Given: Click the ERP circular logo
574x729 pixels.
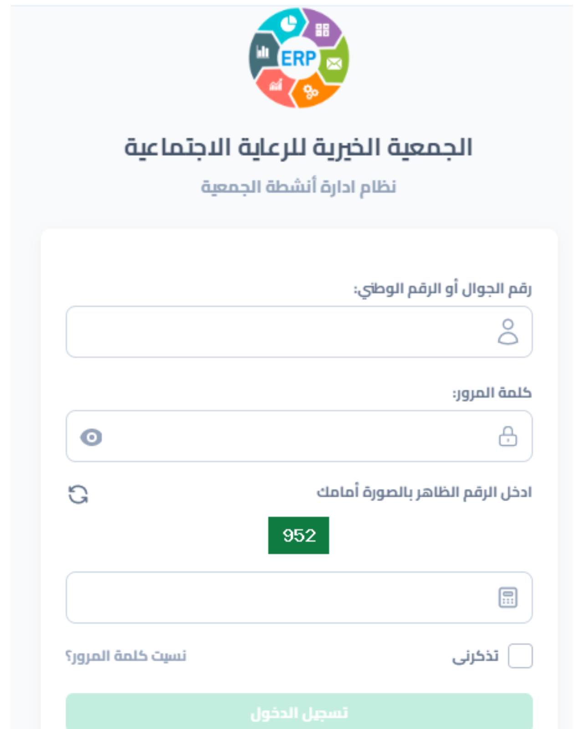Looking at the screenshot, I should (x=299, y=58).
